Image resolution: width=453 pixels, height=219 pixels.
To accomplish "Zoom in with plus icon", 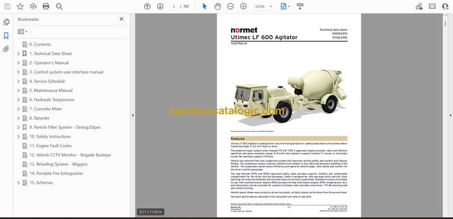I will click(244, 7).
